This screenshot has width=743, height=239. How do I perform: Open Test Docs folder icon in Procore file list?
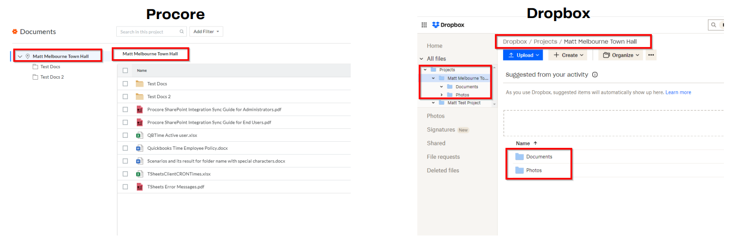tap(140, 84)
